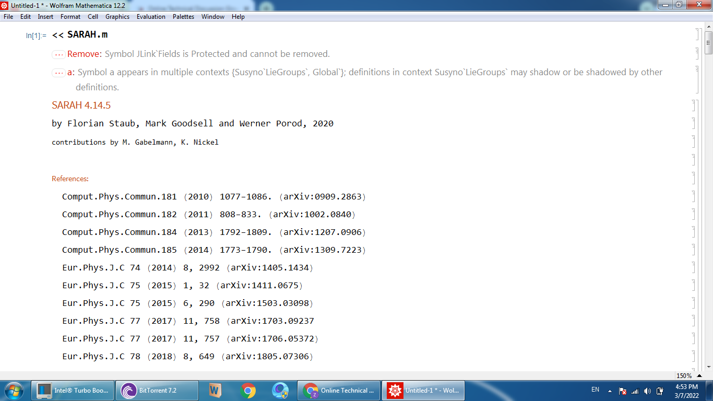Image resolution: width=713 pixels, height=401 pixels.
Task: Open the Help menu
Action: click(x=238, y=17)
